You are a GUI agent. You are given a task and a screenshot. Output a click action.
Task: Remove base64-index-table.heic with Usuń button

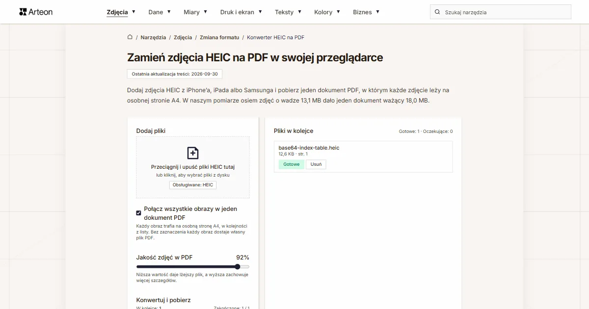pos(316,164)
